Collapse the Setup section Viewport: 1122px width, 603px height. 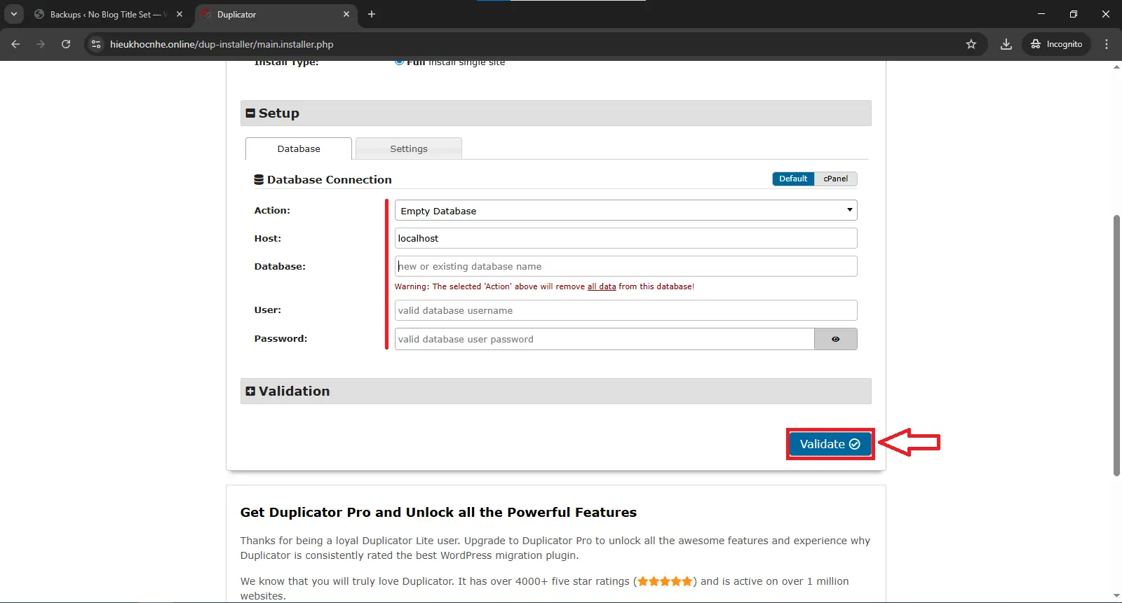pos(250,113)
